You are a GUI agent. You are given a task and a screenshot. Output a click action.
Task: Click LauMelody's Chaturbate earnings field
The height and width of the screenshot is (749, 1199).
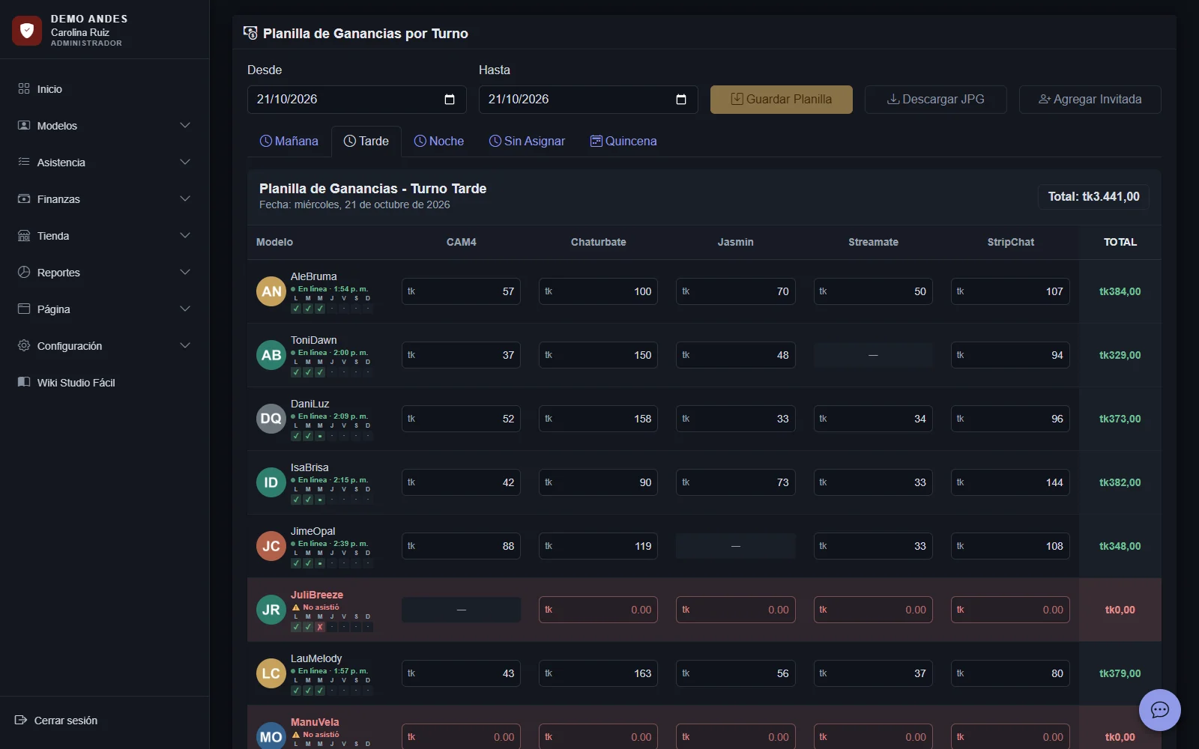[x=598, y=673]
